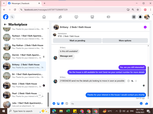Viewport: 153px width, 114px height.
Task: Open File Explorer from taskbar
Action: coord(61,111)
